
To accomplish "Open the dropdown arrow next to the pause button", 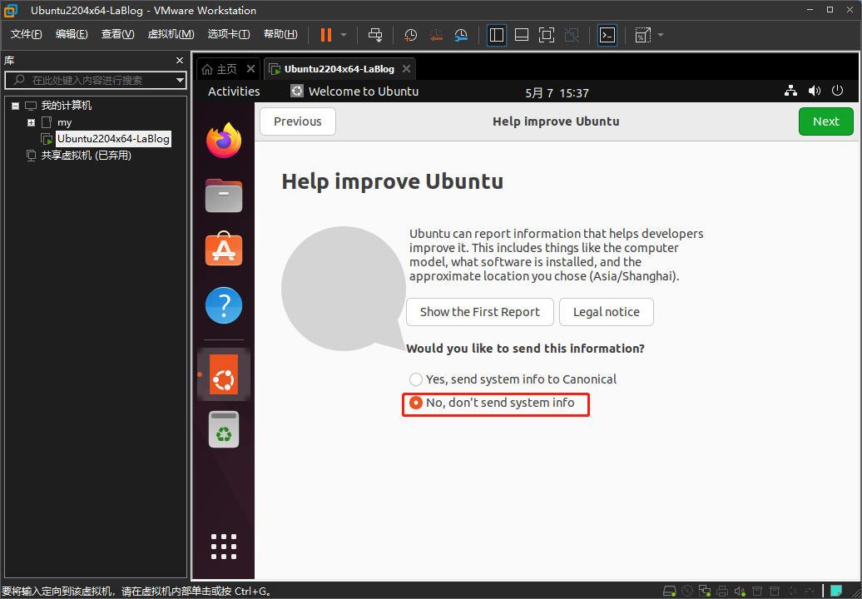I will point(344,35).
